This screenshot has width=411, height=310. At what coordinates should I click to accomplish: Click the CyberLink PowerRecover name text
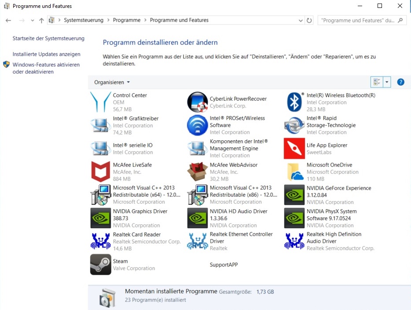coord(238,98)
